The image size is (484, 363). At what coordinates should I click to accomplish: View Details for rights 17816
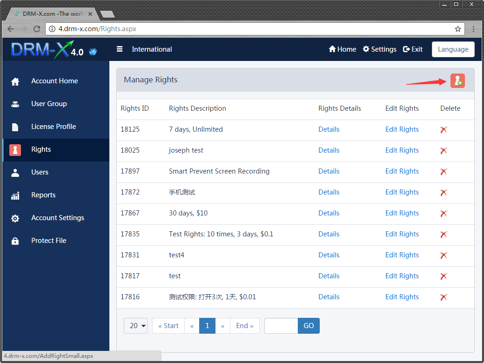click(x=329, y=297)
